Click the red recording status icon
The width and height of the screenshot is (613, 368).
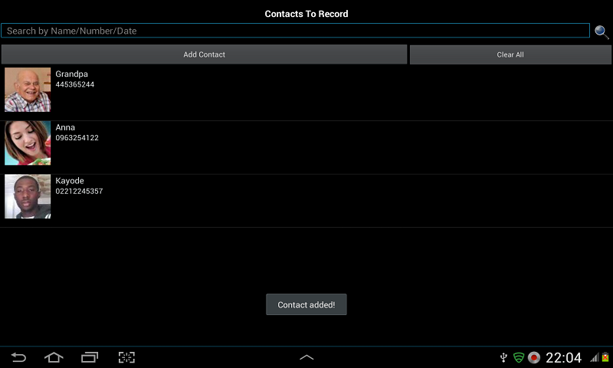click(533, 357)
